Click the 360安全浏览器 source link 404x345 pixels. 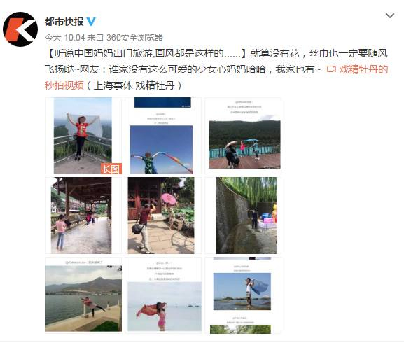coord(134,38)
